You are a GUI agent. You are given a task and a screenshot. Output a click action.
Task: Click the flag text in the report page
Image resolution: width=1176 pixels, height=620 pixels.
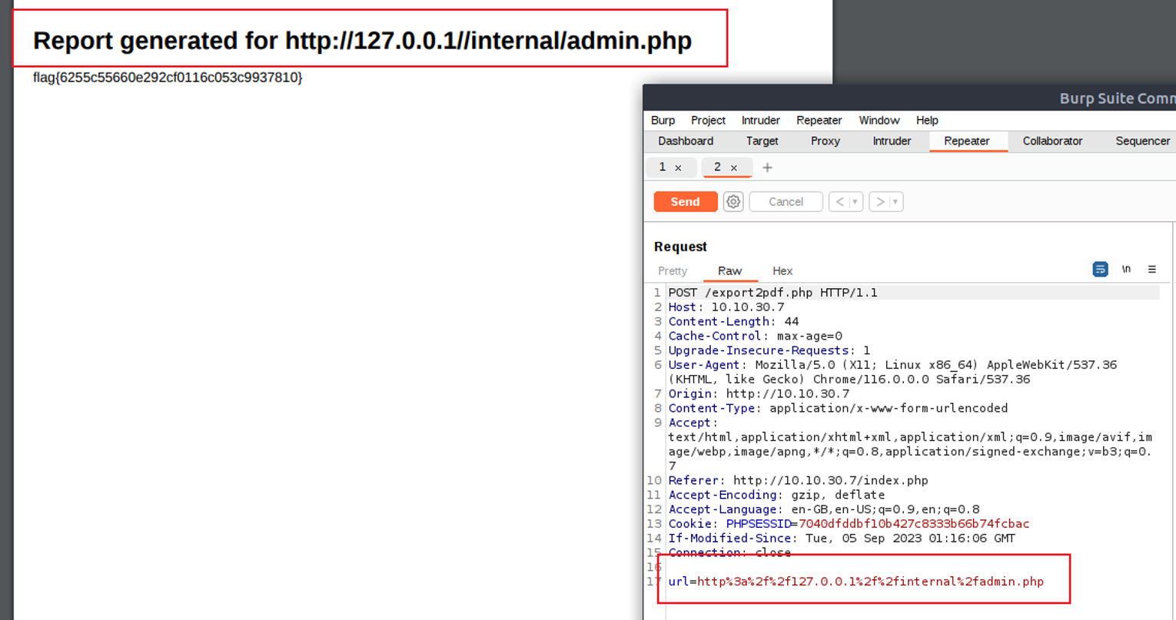[x=168, y=78]
